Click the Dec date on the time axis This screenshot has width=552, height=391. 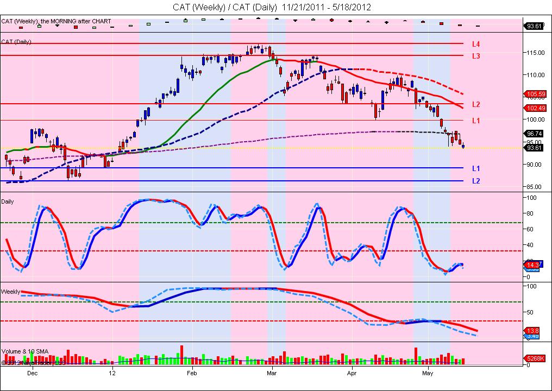pyautogui.click(x=33, y=373)
